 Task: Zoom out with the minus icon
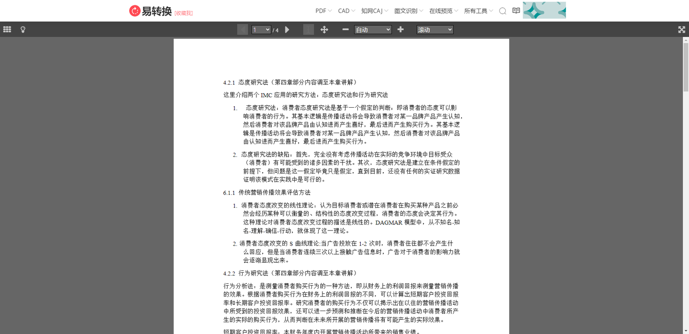(x=345, y=29)
